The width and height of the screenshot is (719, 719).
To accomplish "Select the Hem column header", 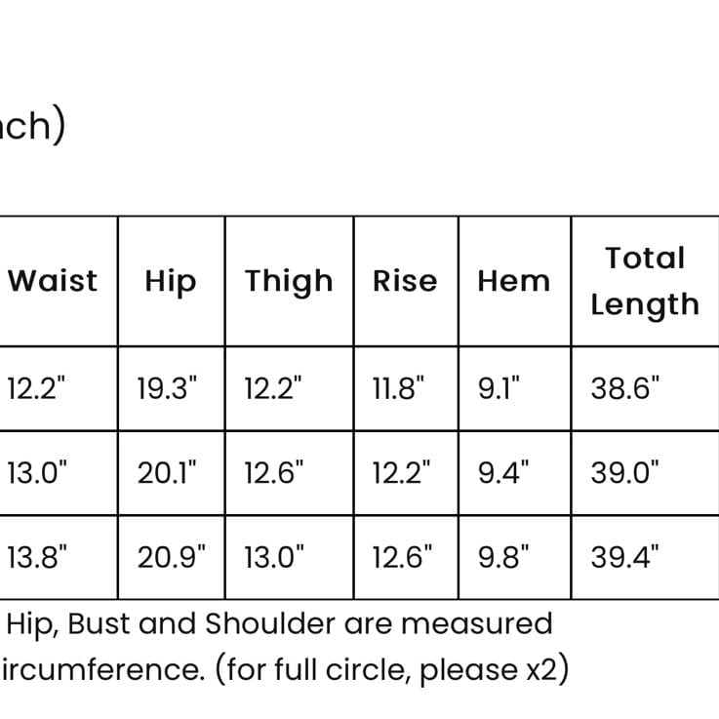I will 514,281.
